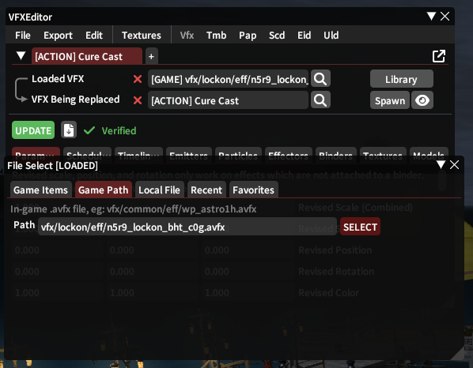The height and width of the screenshot is (368, 473).
Task: Click the VFX Being Replaced path field
Action: (228, 100)
